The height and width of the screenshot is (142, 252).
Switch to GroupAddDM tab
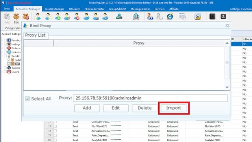point(117,9)
